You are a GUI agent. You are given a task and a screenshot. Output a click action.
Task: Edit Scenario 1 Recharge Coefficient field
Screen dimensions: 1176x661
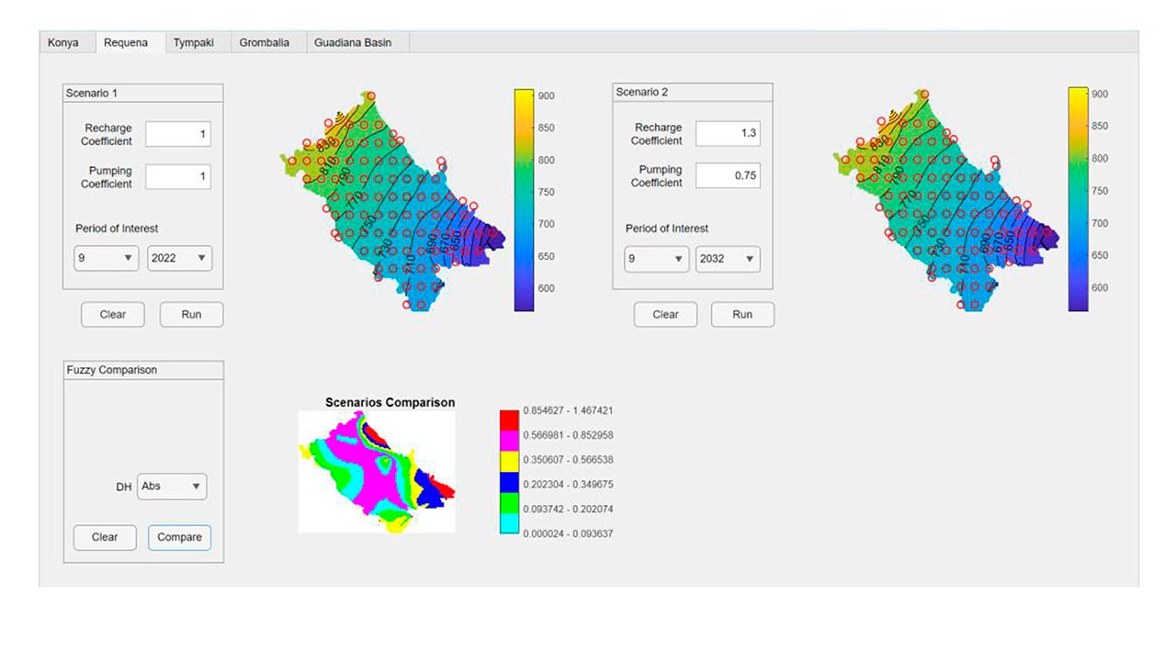click(178, 134)
